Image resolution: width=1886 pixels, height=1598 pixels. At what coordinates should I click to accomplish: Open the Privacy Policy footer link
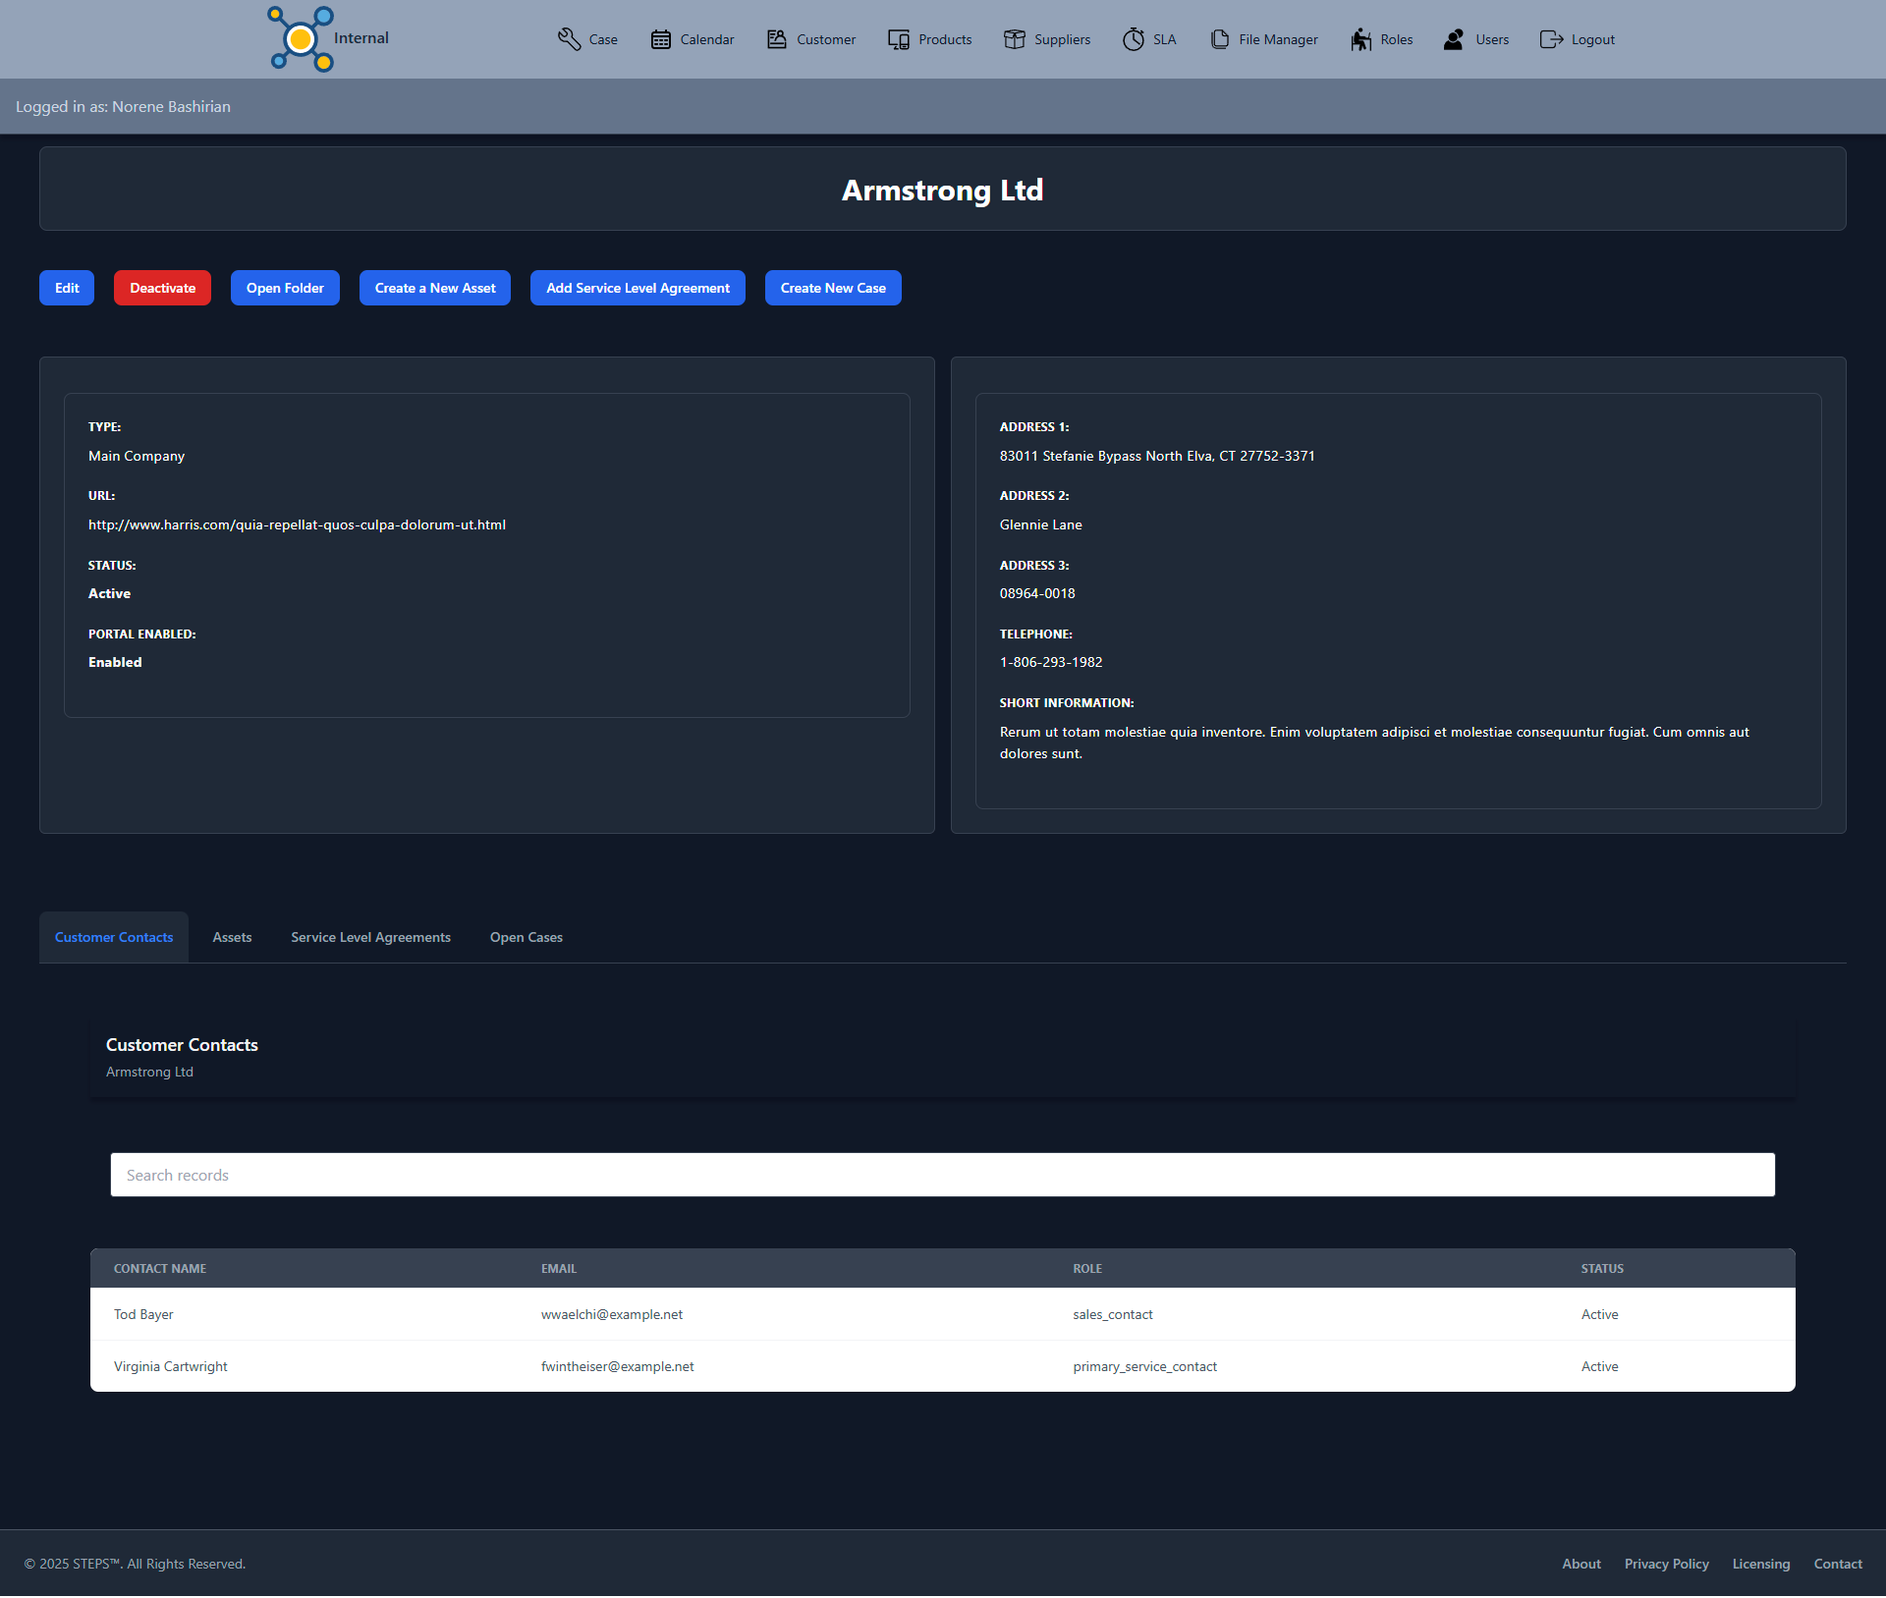point(1666,1564)
